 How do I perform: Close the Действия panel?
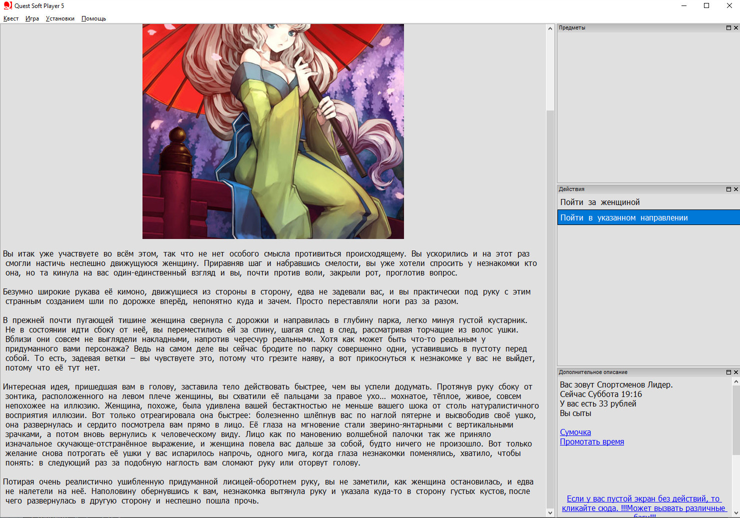(735, 189)
